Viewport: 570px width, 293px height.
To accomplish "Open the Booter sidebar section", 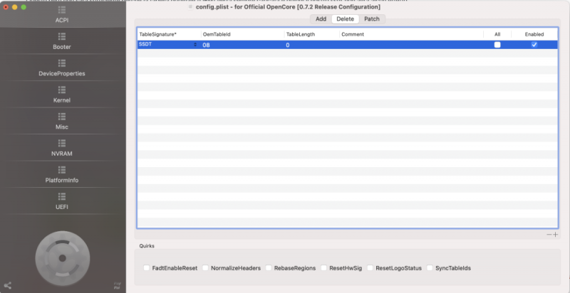I will point(62,41).
